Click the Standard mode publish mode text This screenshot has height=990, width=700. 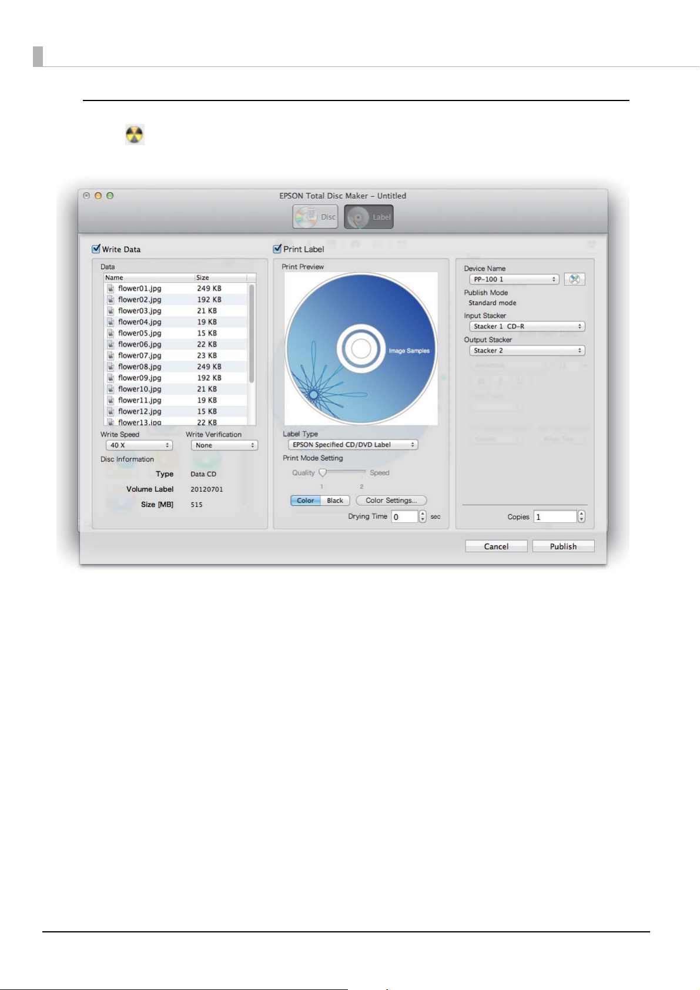point(493,303)
